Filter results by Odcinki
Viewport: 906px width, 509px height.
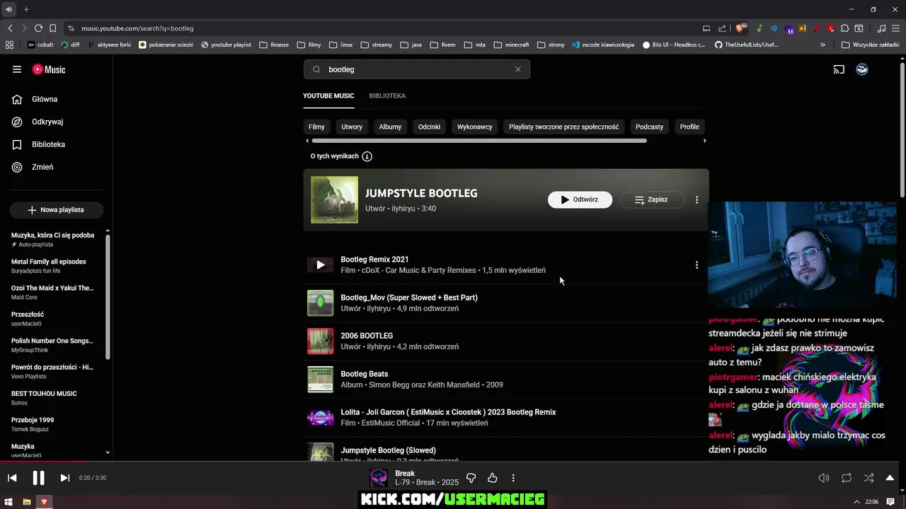pyautogui.click(x=429, y=127)
